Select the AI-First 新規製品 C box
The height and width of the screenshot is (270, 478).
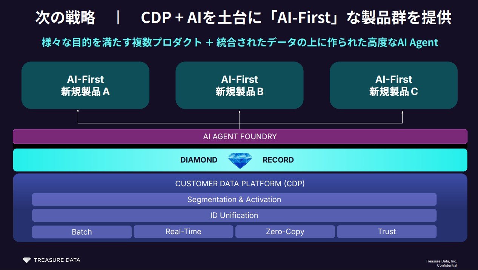click(x=393, y=85)
